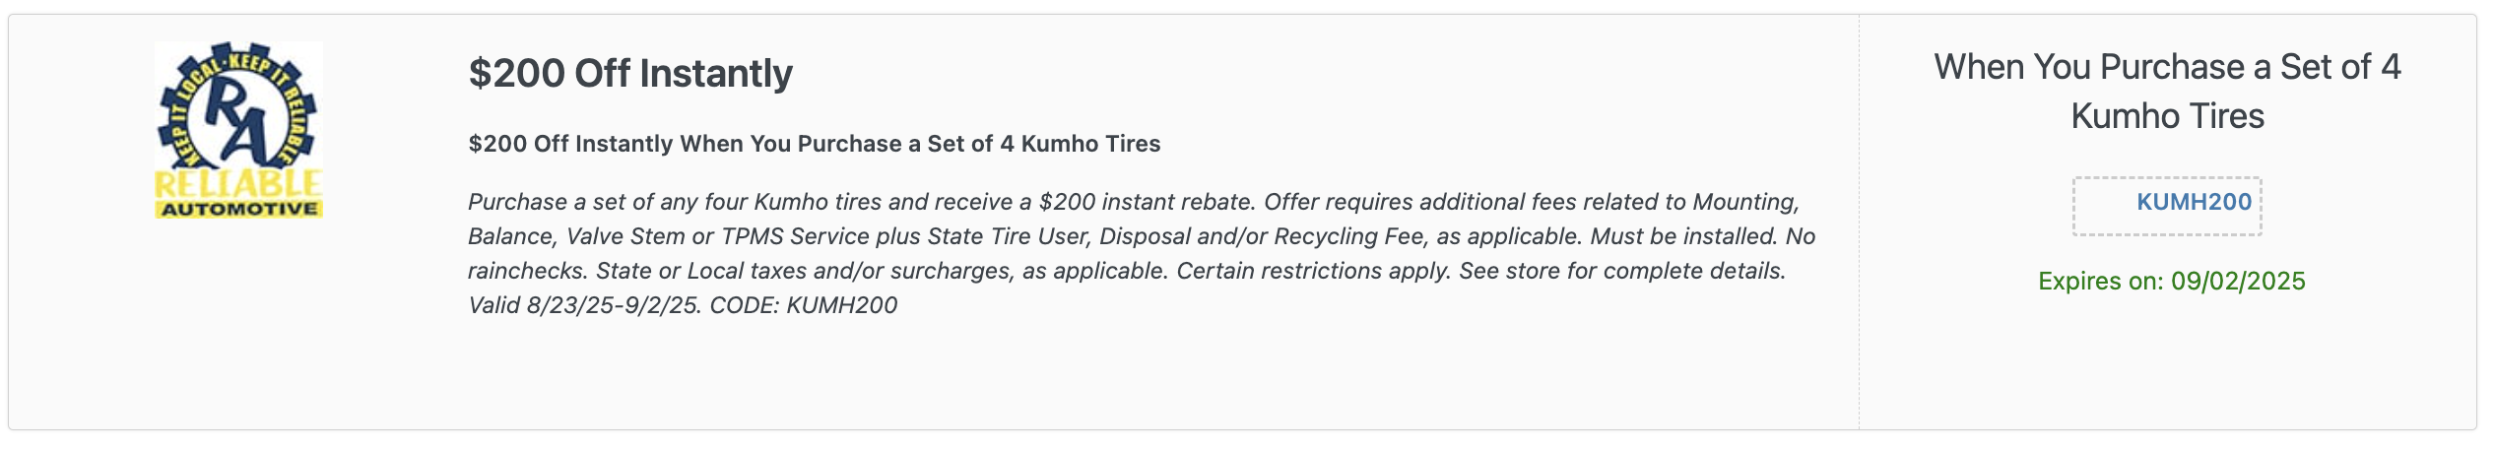Image resolution: width=2494 pixels, height=449 pixels.
Task: Click the yellow RELIABLE word in logo
Action: pyautogui.click(x=238, y=184)
